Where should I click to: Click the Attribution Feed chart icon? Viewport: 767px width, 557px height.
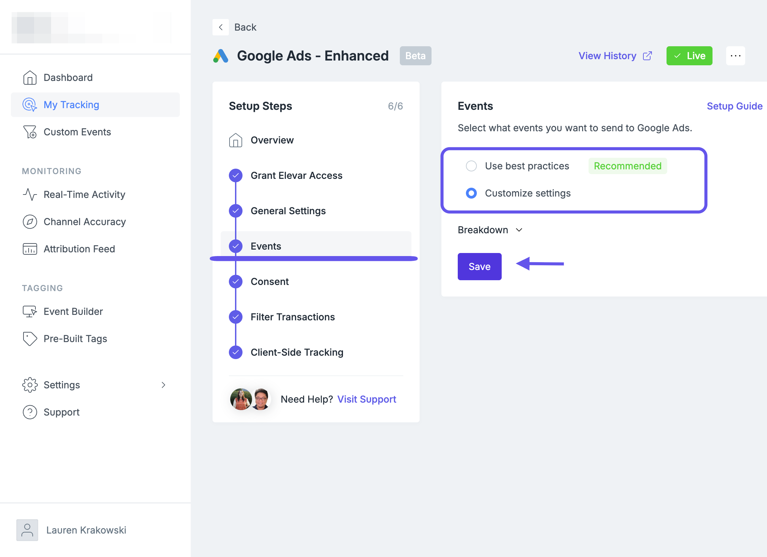click(x=30, y=249)
